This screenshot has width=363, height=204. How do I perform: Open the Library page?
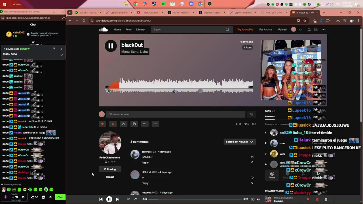pyautogui.click(x=140, y=29)
